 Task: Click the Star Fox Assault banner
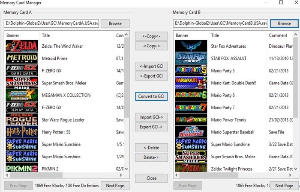[x=191, y=58]
